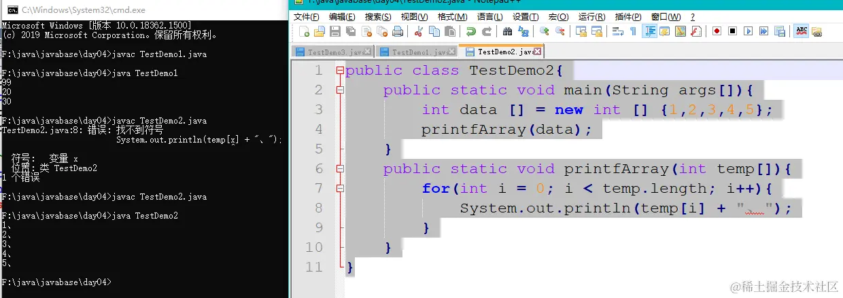The image size is (843, 298).
Task: Click cmd line 'javac TestDemo1.java'
Action: (x=159, y=54)
